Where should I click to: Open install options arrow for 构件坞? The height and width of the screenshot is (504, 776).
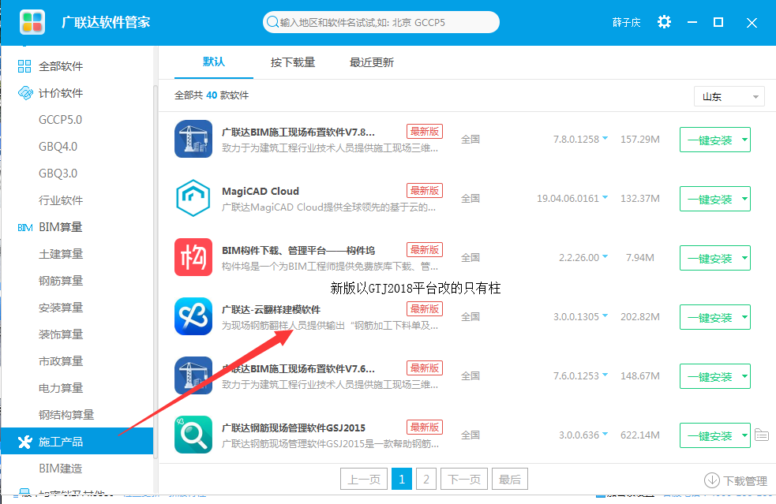tap(744, 258)
